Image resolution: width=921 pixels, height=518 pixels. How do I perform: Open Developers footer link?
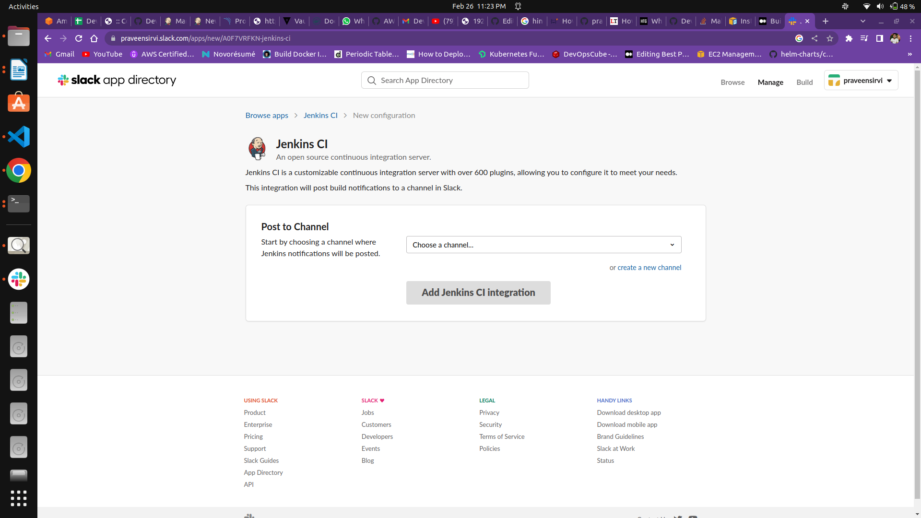[x=377, y=436]
